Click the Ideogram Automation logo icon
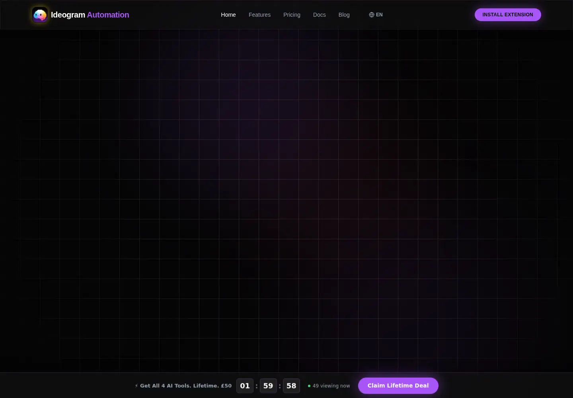573x398 pixels. (40, 15)
